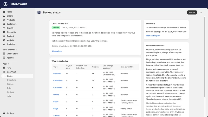Click the What restore covers heading

[x=155, y=45]
